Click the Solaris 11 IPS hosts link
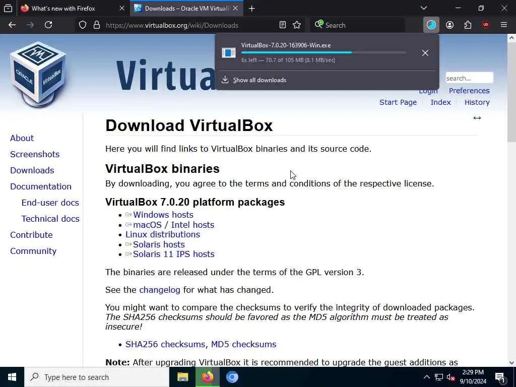The image size is (516, 387). [x=173, y=254]
